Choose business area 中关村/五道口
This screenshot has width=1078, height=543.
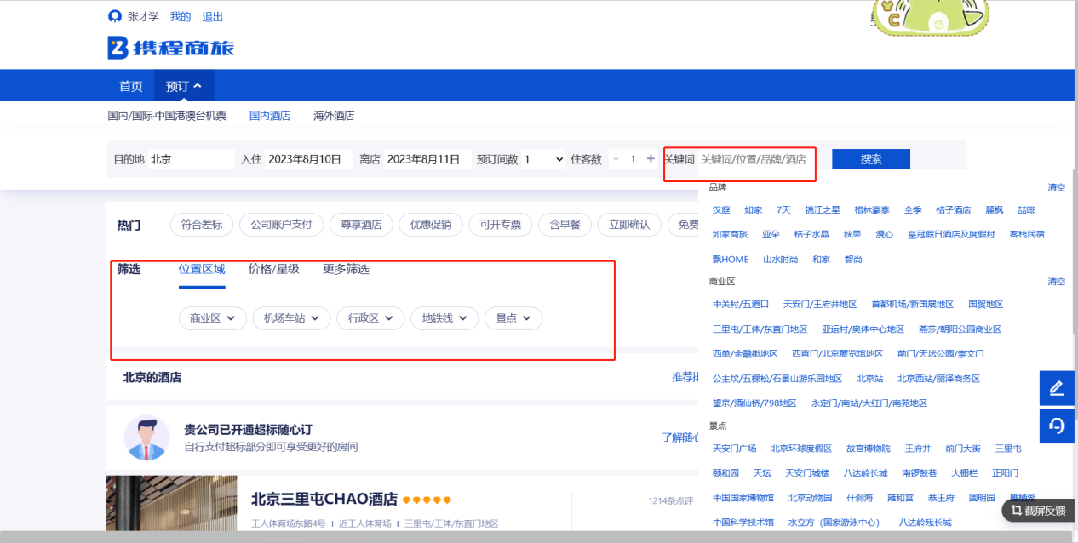point(741,304)
